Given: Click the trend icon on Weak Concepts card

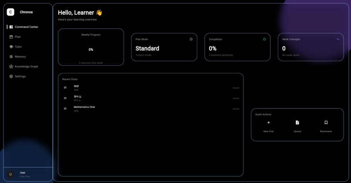Looking at the screenshot, I should 338,39.
